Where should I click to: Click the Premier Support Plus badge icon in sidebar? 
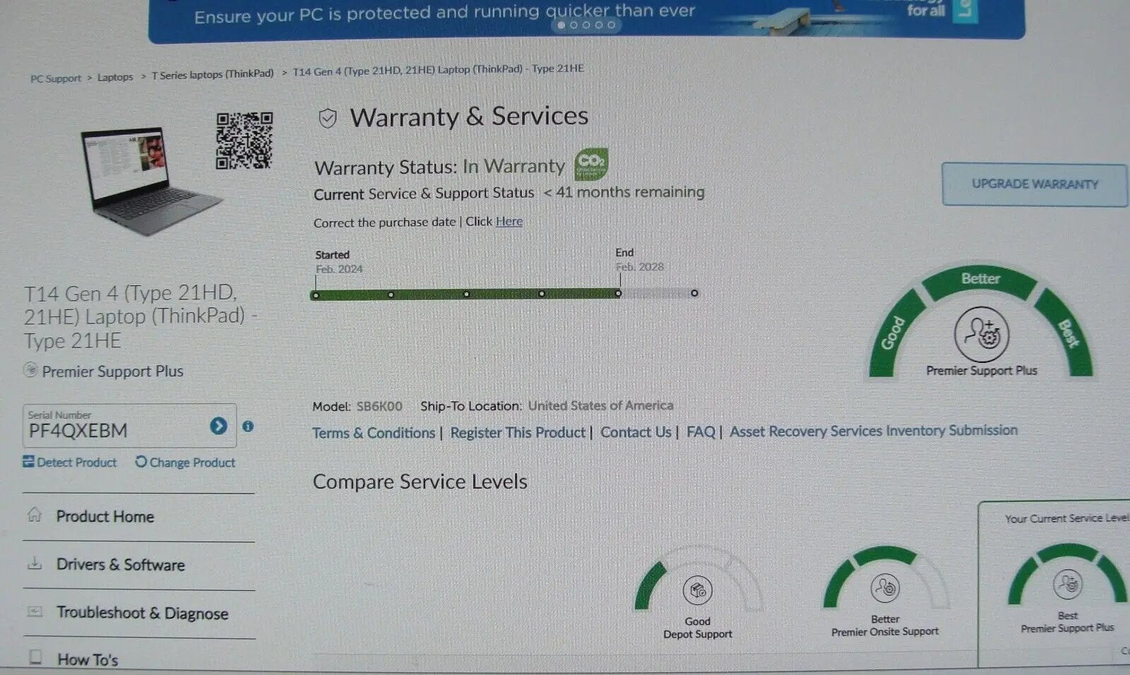click(30, 370)
